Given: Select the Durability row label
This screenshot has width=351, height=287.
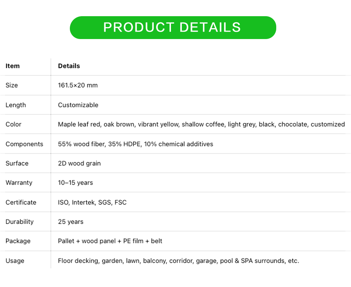Looking at the screenshot, I should (20, 222).
